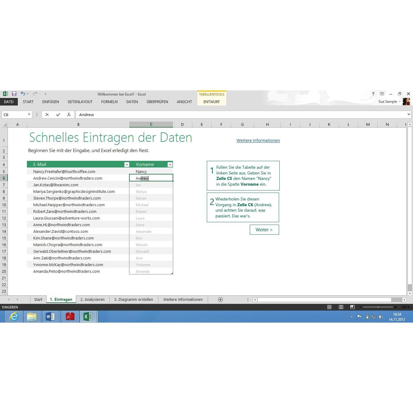The height and width of the screenshot is (413, 413).
Task: Select the column B header
Action: 78,124
